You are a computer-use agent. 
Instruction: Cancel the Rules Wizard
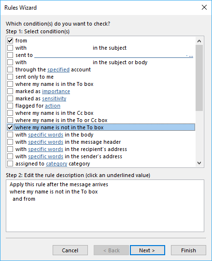pyautogui.click(x=70, y=250)
